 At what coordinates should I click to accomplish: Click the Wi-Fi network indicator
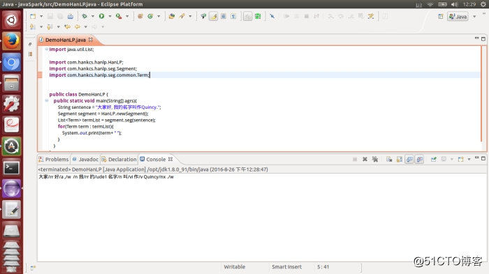430,4
